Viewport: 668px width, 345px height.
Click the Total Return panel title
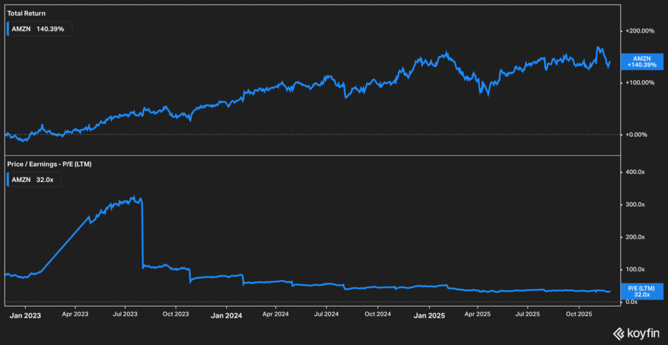(26, 14)
